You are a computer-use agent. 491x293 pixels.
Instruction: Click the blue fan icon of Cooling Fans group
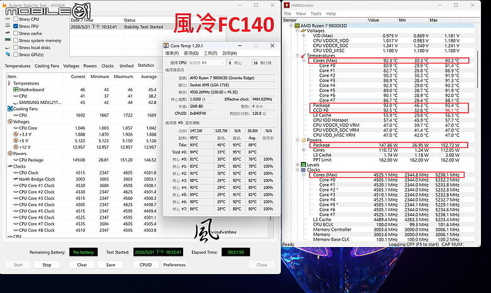click(9, 109)
